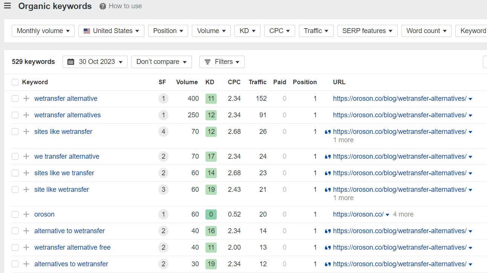Click the calendar icon in date picker
Viewport: 487px width, 273px height.
(71, 62)
